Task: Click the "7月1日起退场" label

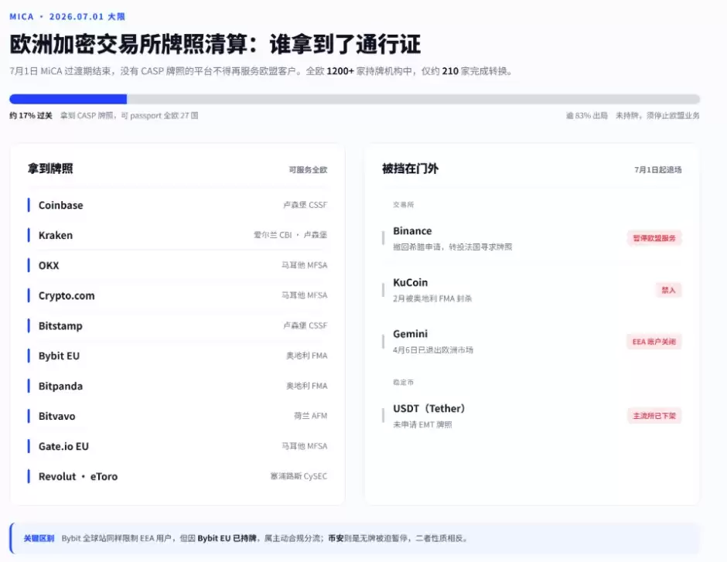Action: pyautogui.click(x=658, y=169)
